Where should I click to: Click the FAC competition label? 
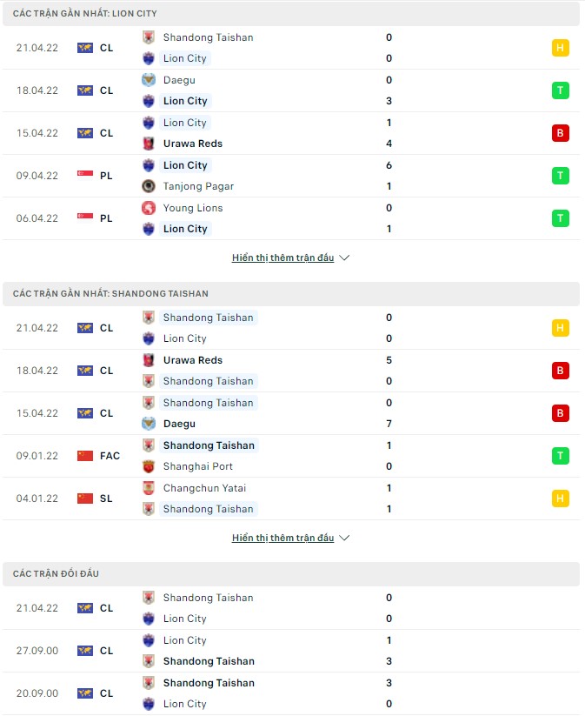click(x=110, y=456)
